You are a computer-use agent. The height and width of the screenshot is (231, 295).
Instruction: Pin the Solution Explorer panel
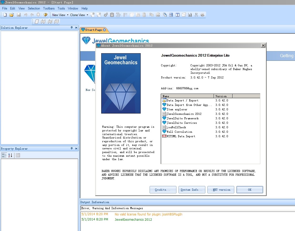pyautogui.click(x=72, y=27)
